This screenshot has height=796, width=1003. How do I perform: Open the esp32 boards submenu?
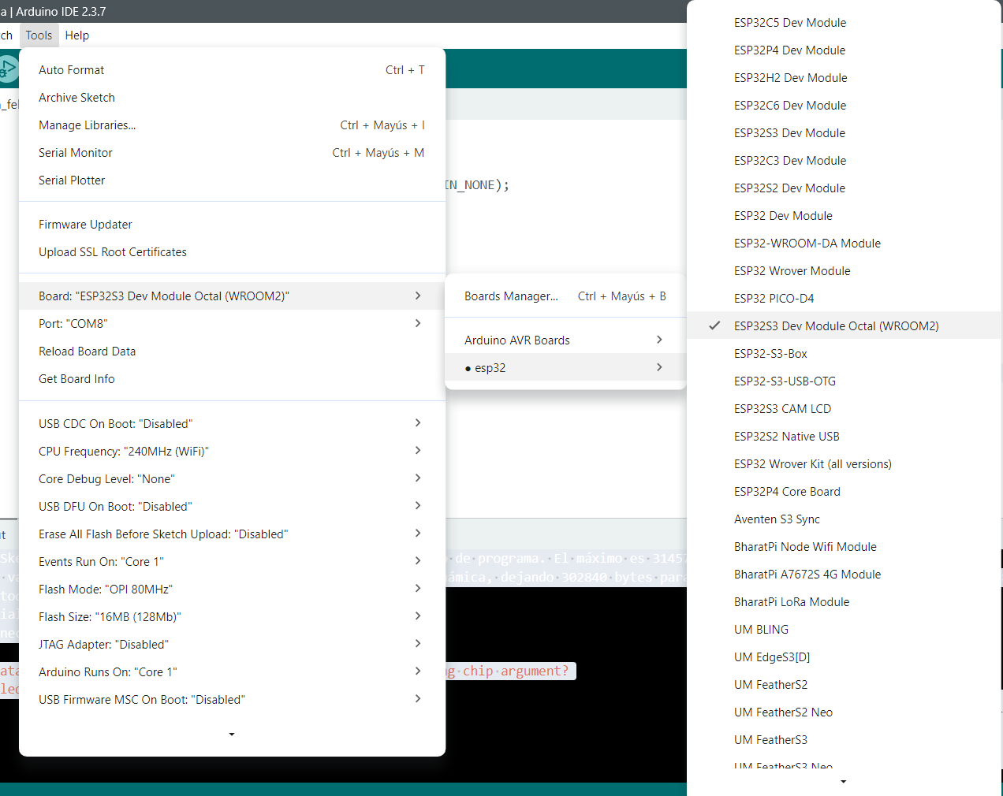tap(565, 368)
